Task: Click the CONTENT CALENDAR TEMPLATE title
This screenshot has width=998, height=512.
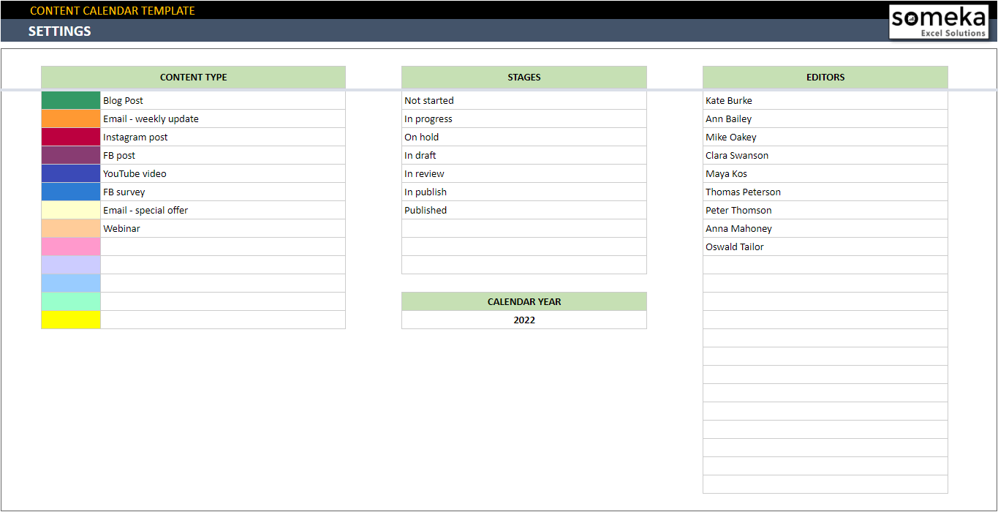Action: [113, 10]
